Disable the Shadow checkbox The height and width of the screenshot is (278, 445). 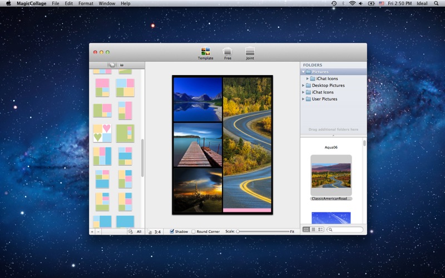[172, 231]
